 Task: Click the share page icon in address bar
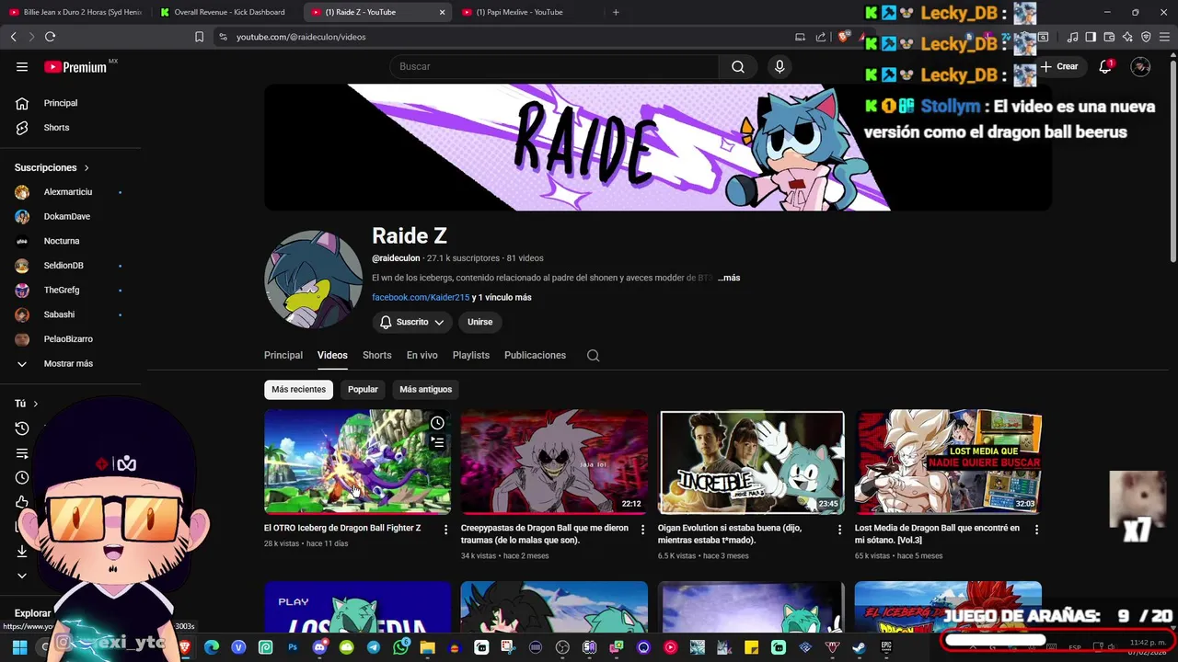click(821, 37)
